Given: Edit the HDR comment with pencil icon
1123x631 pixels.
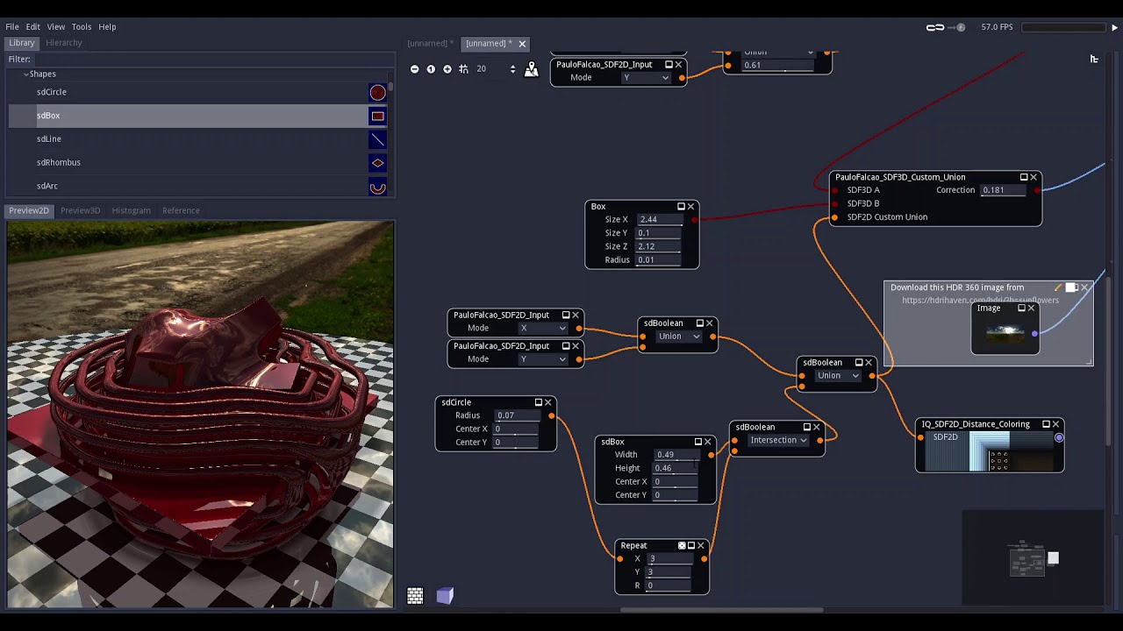Looking at the screenshot, I should click(1058, 287).
